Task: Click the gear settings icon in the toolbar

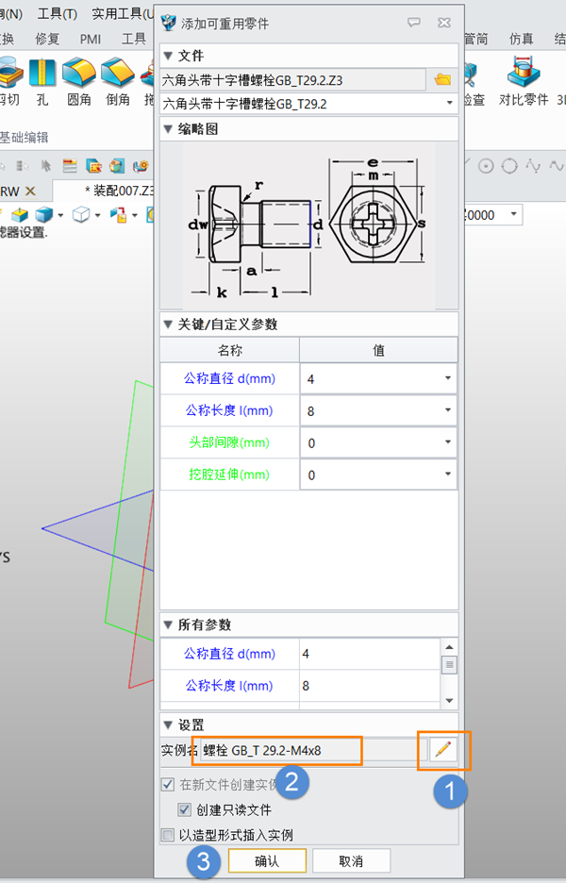Action: point(141,166)
